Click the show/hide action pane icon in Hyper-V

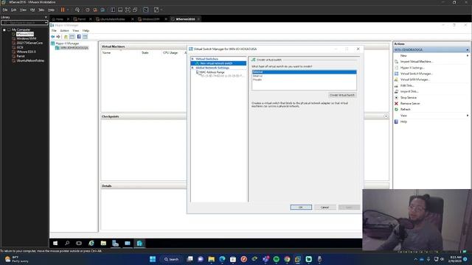coord(86,37)
